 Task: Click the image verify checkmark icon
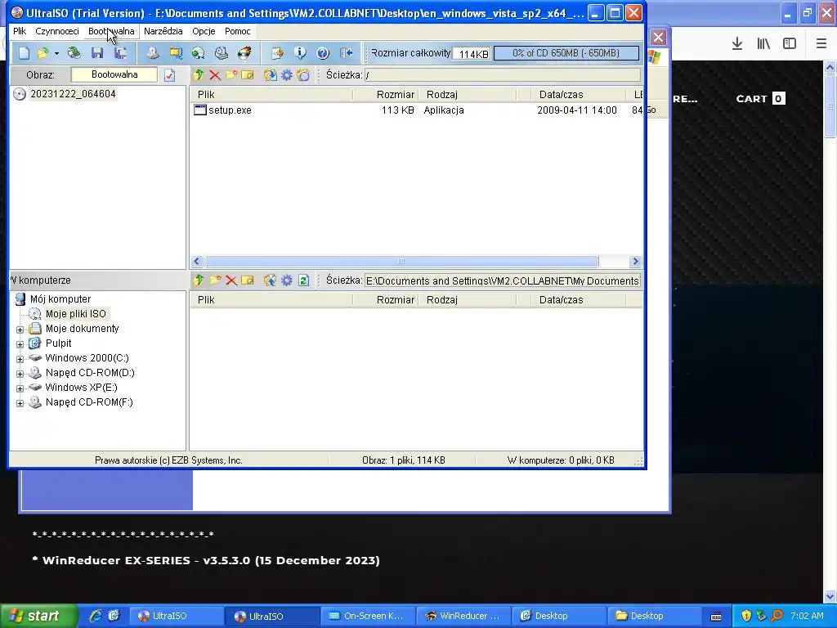click(x=170, y=75)
